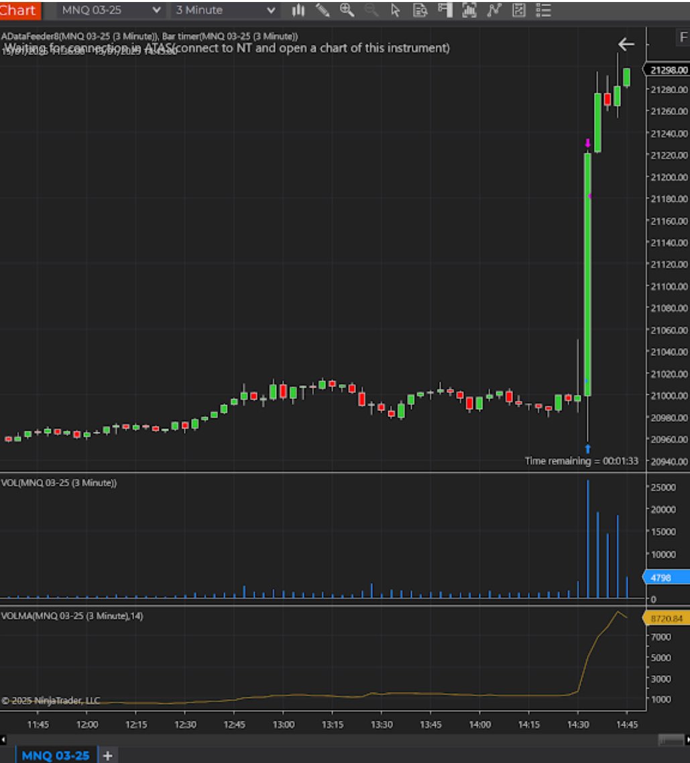The height and width of the screenshot is (763, 690).
Task: Click the F fixed-scale button
Action: [683, 38]
